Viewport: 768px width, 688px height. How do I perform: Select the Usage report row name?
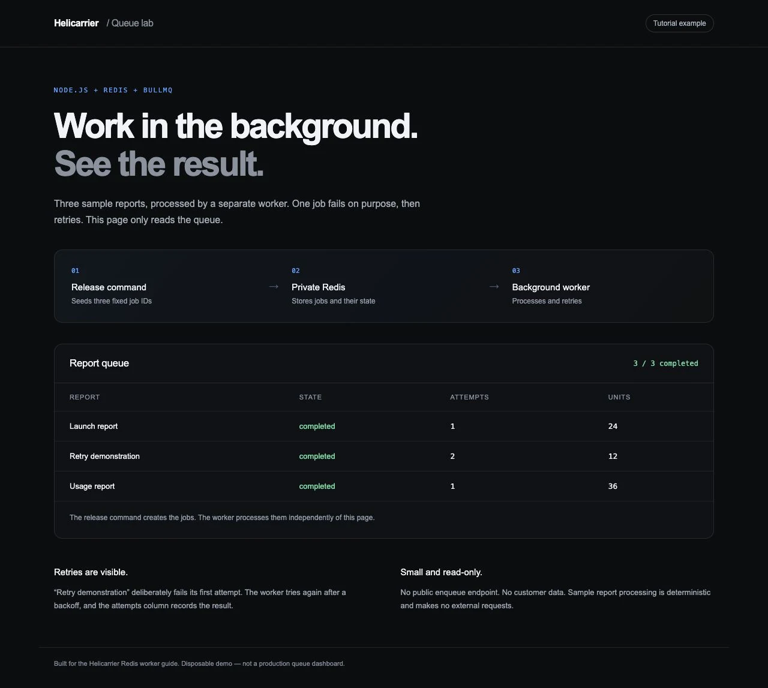[92, 486]
